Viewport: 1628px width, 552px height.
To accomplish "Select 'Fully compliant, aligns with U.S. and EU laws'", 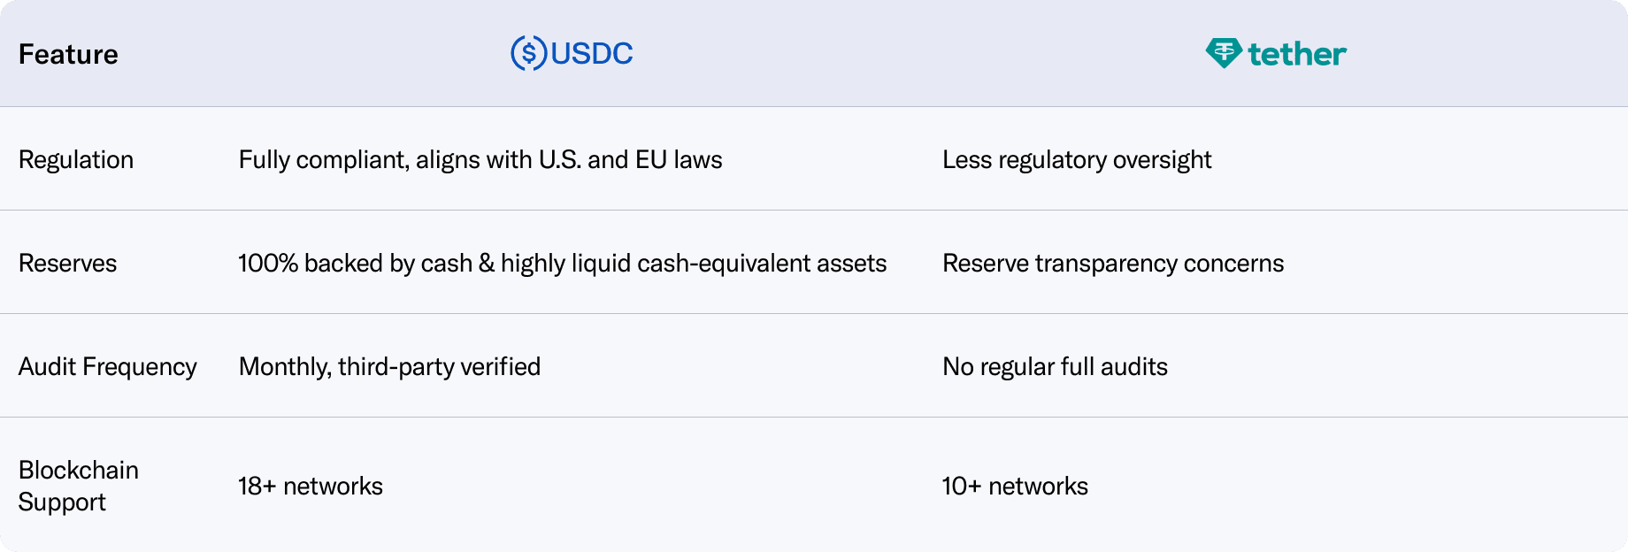I will 480,160.
